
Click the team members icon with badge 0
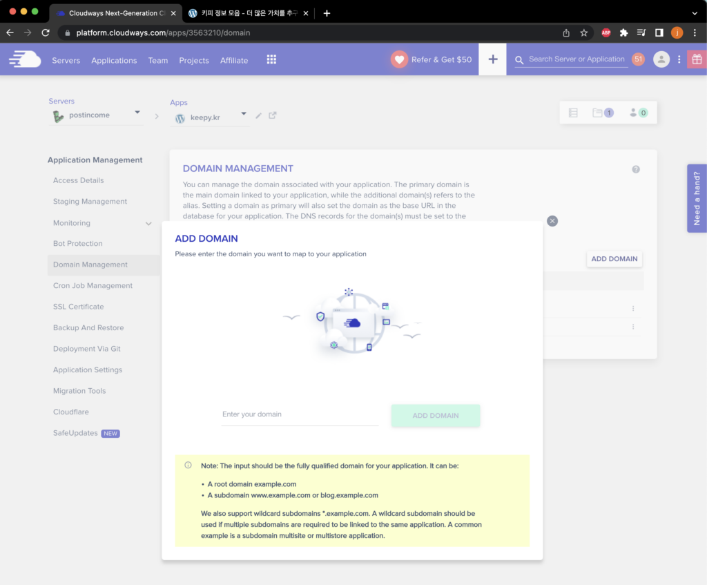point(638,113)
